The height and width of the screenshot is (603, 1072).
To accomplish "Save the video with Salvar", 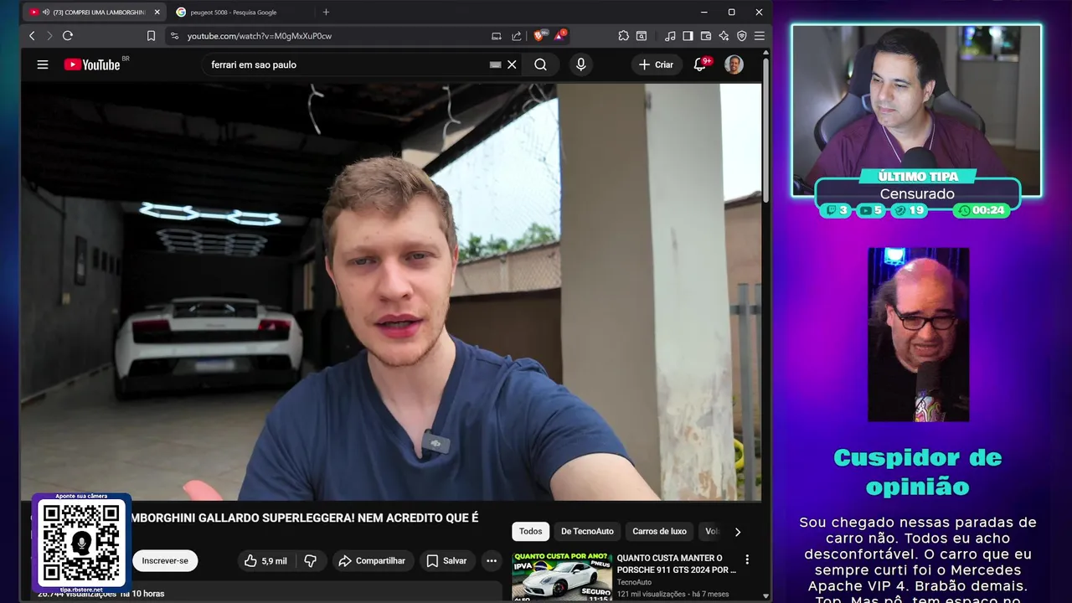I will pos(446,560).
